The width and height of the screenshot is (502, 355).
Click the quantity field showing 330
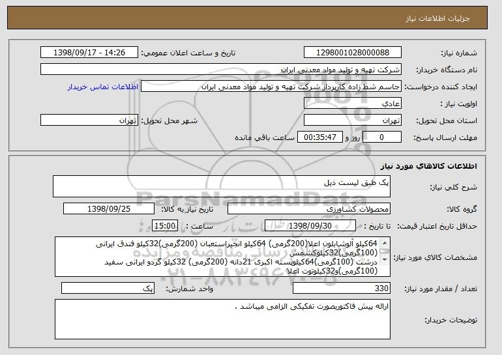click(342, 288)
